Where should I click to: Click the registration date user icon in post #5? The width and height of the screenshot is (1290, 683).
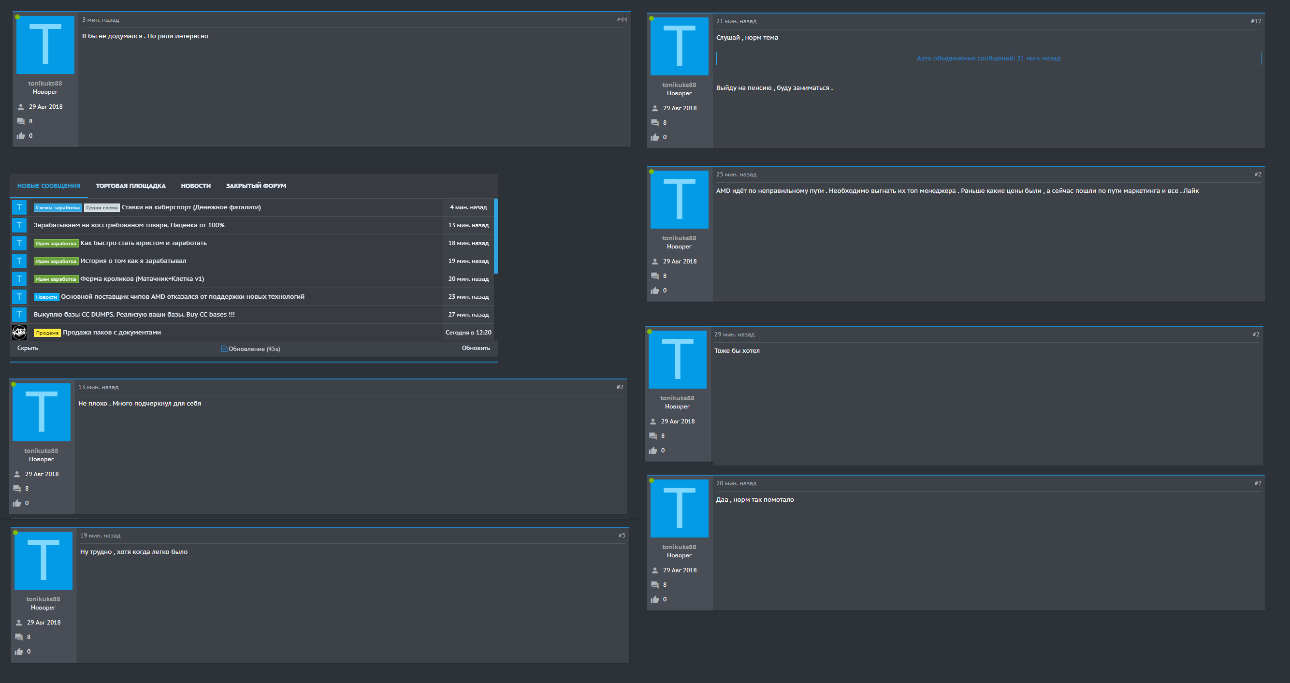click(x=19, y=623)
